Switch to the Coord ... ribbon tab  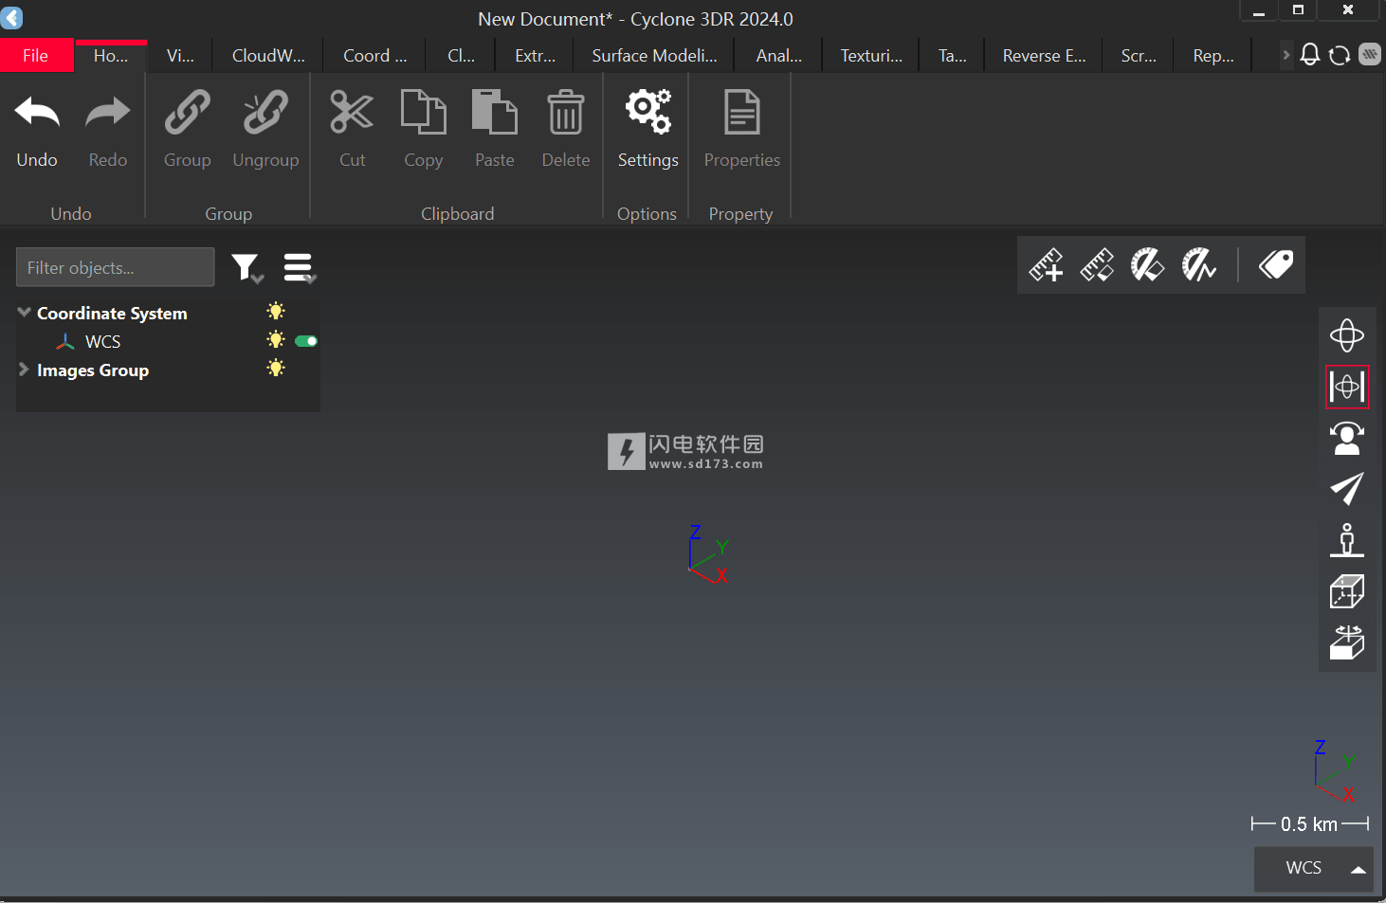[x=374, y=56]
